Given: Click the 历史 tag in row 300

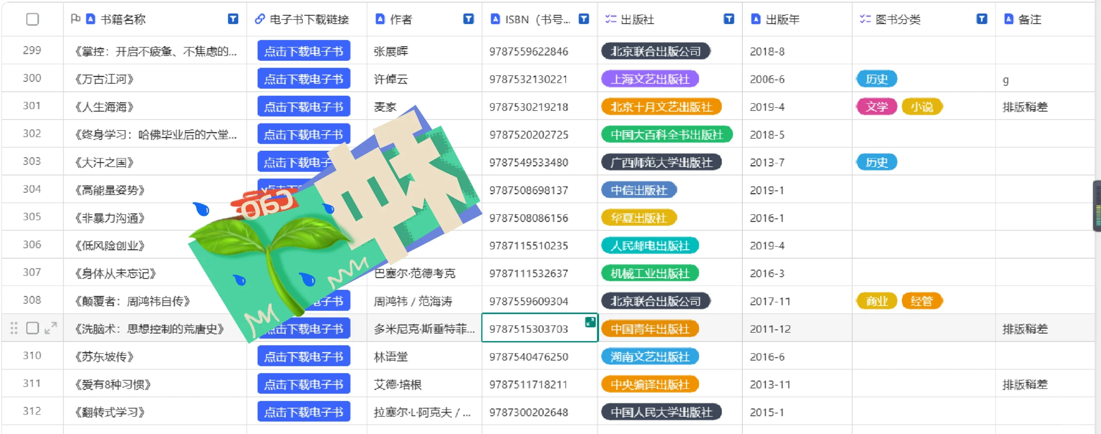Looking at the screenshot, I should coord(876,79).
